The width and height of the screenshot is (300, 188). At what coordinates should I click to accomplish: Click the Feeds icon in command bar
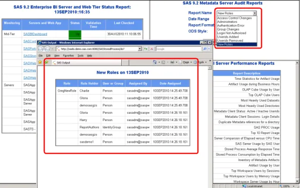point(163,62)
